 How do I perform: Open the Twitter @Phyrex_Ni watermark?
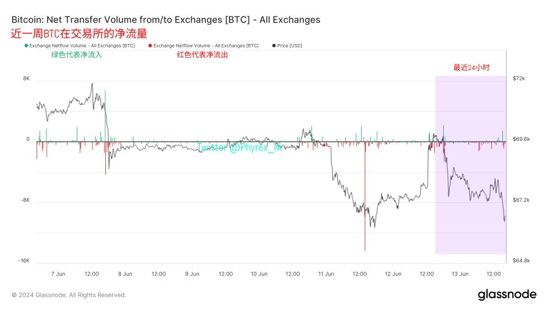point(240,147)
